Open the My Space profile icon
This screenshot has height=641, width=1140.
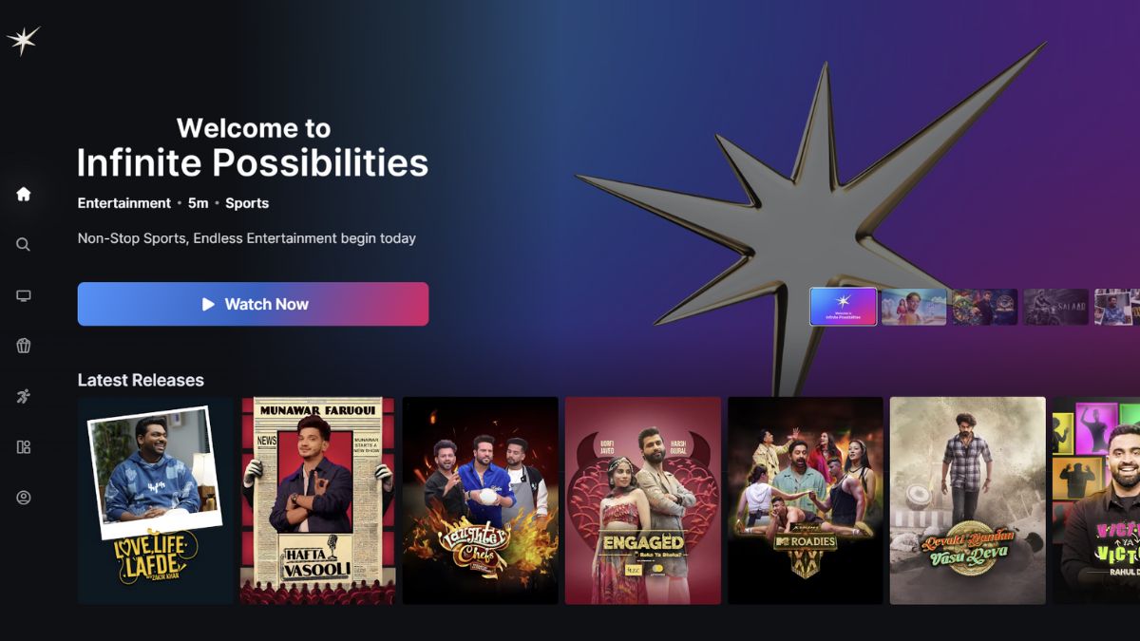[24, 498]
